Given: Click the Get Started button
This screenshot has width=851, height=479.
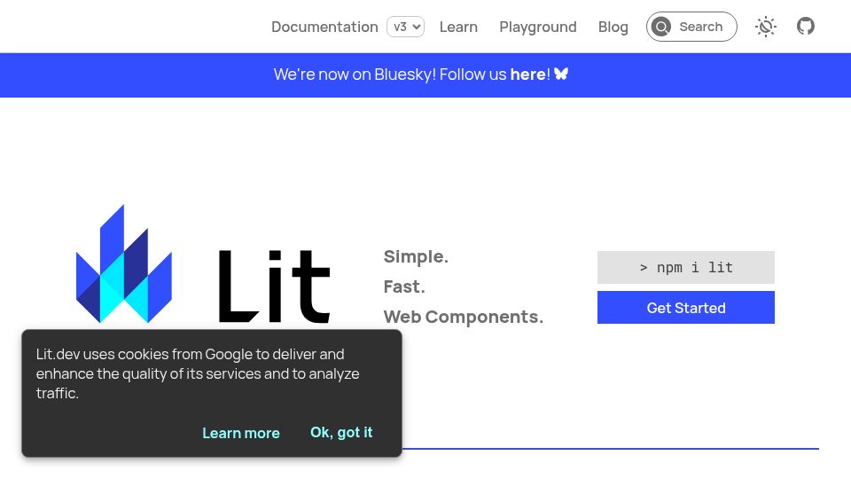Looking at the screenshot, I should (686, 308).
